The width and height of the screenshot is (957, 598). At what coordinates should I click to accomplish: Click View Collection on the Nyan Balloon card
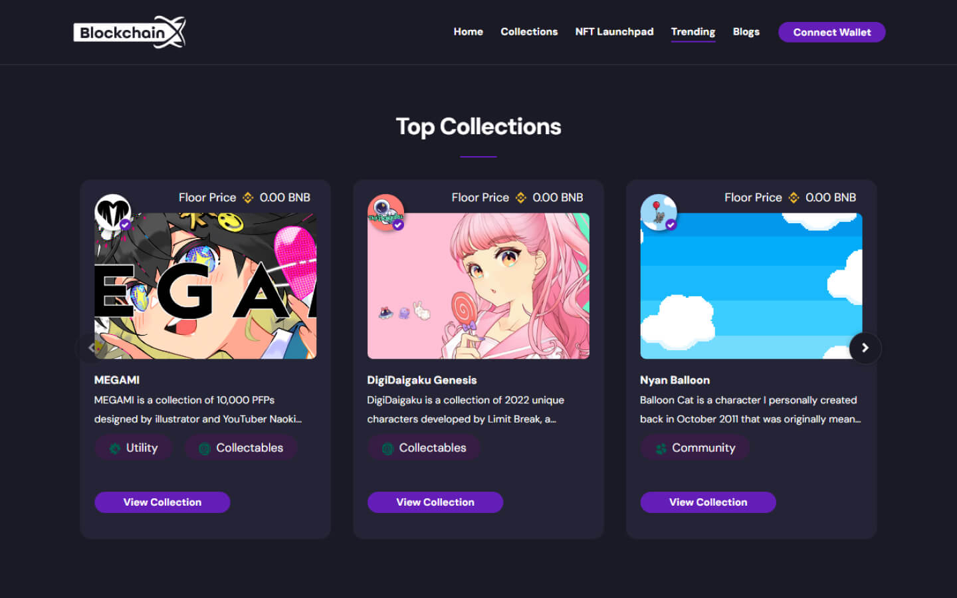coord(708,502)
